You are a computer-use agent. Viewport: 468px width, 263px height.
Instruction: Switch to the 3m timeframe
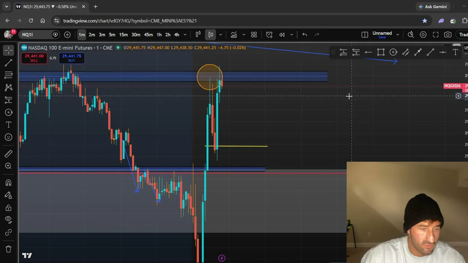(102, 35)
